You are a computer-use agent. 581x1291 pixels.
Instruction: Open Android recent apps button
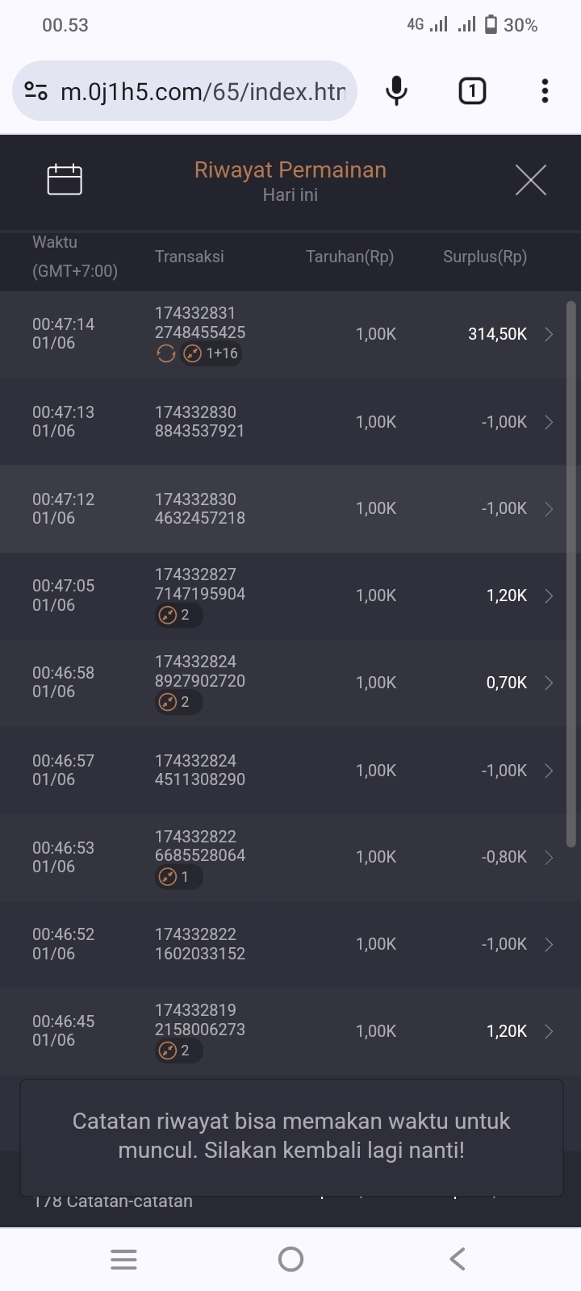123,1259
